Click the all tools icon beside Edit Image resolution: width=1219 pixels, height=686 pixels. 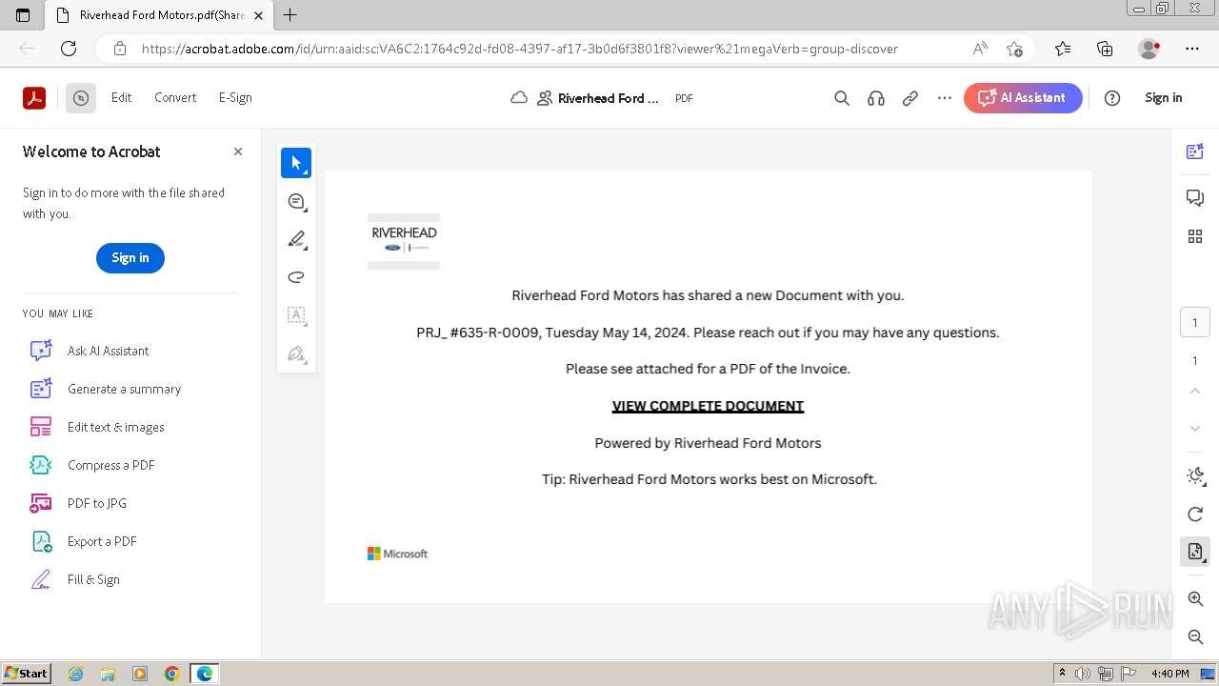pos(81,97)
